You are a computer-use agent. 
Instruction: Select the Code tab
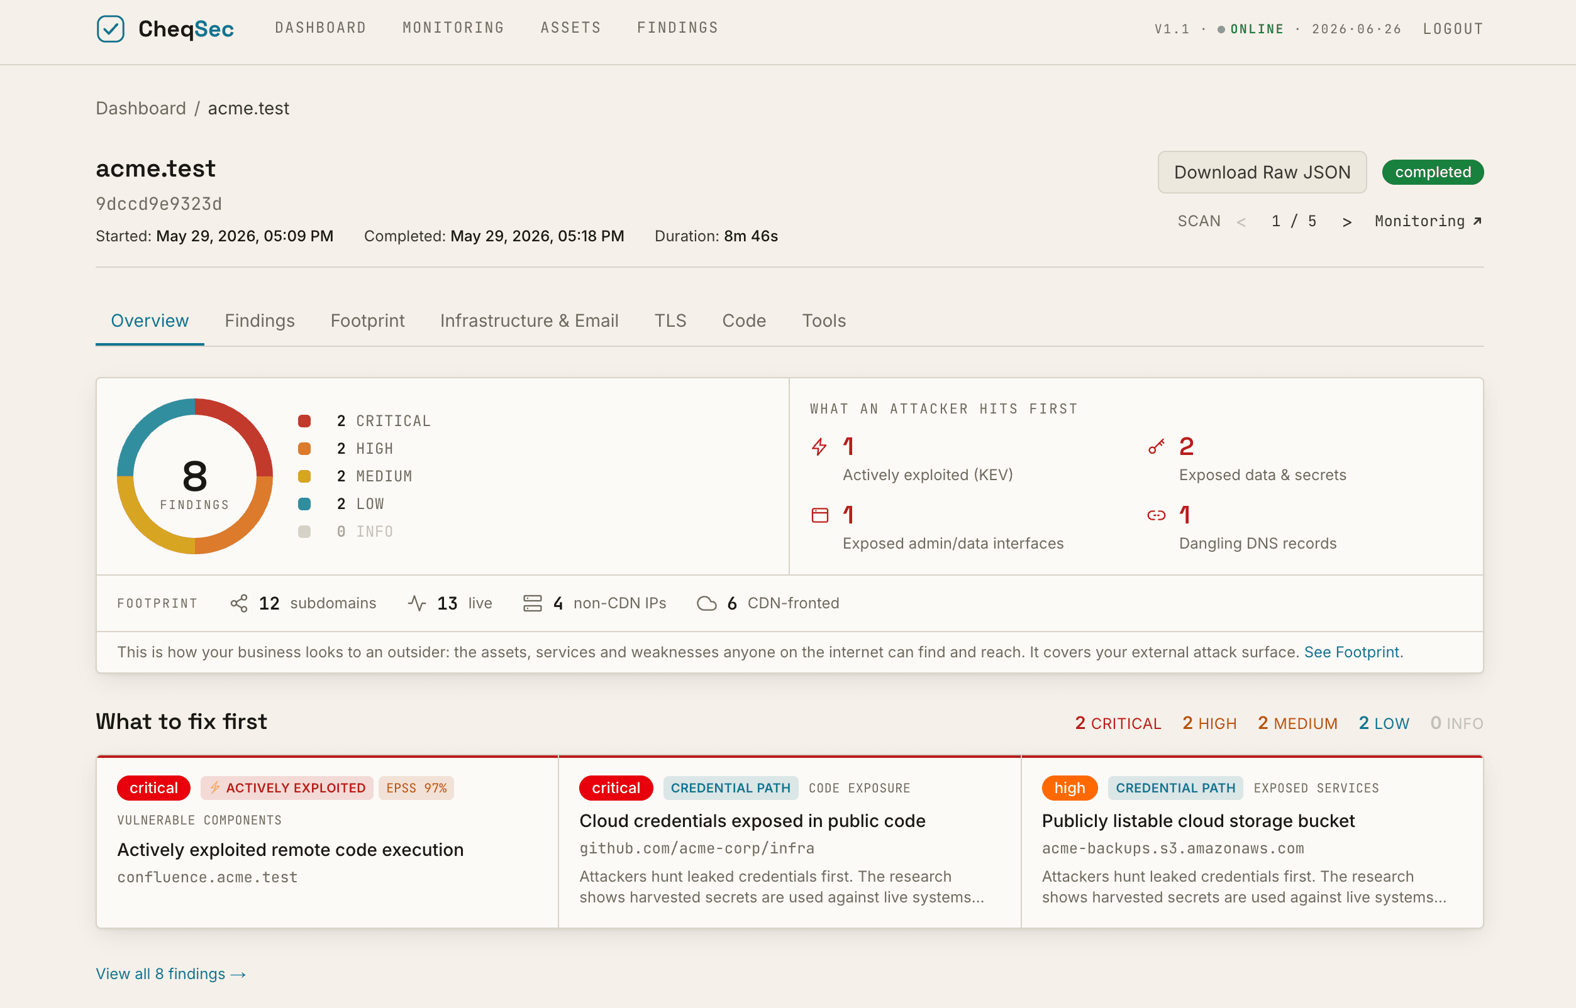744,320
